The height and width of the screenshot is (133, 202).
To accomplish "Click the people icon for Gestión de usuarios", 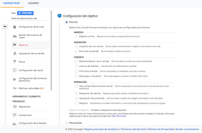I will (x=15, y=36).
